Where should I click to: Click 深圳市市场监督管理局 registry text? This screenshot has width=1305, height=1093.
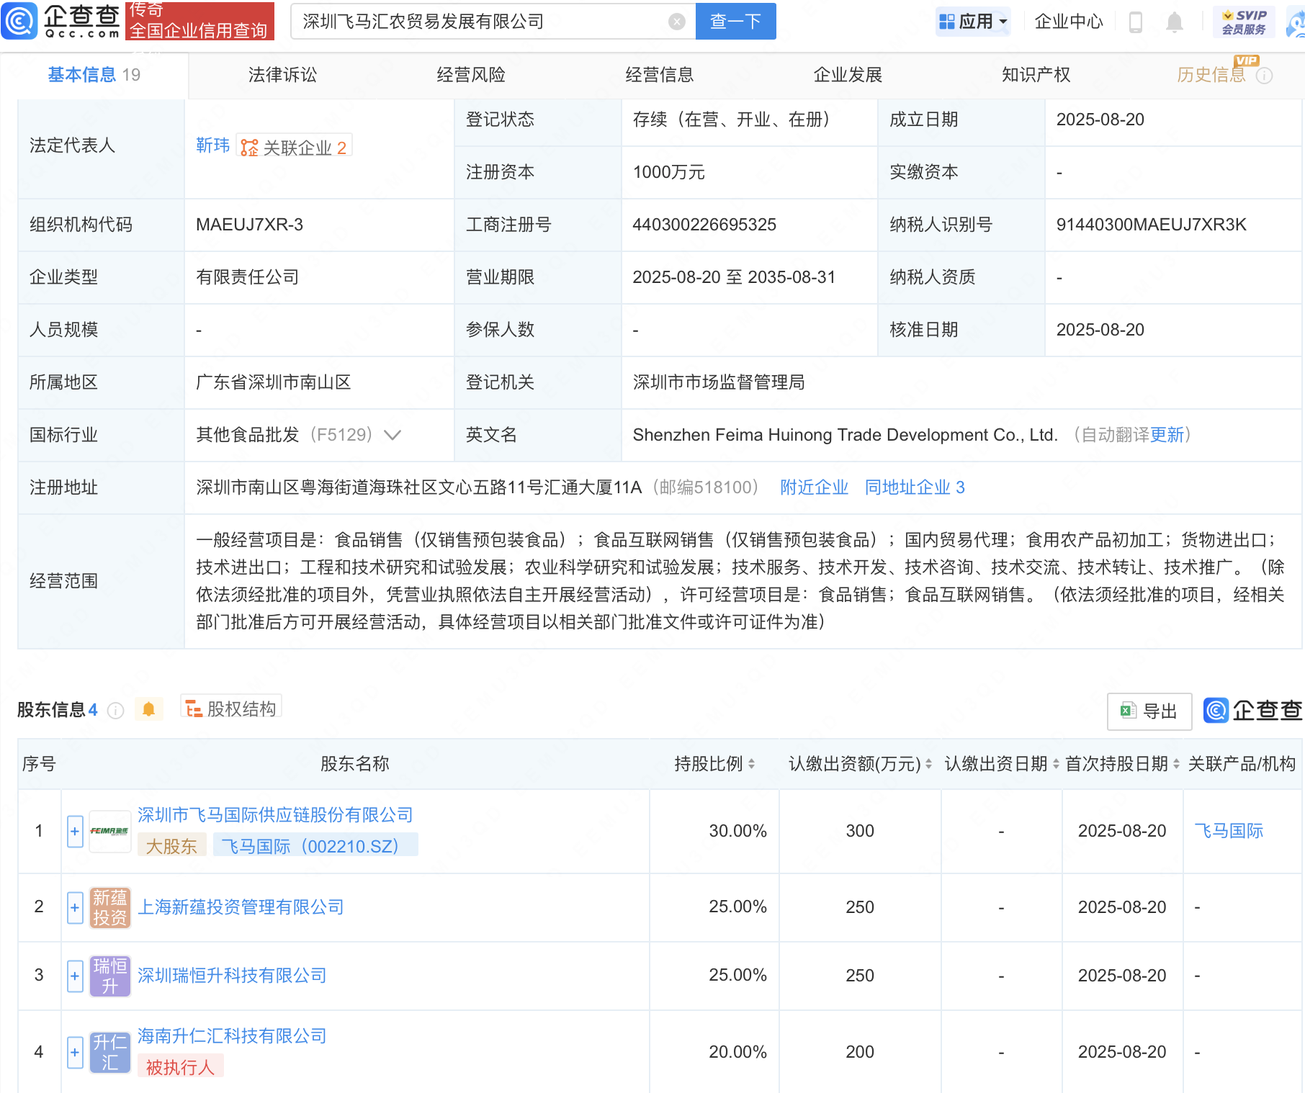[719, 382]
